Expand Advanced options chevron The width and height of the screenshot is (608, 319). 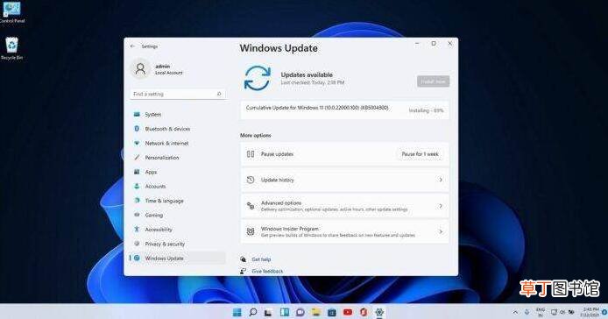441,206
